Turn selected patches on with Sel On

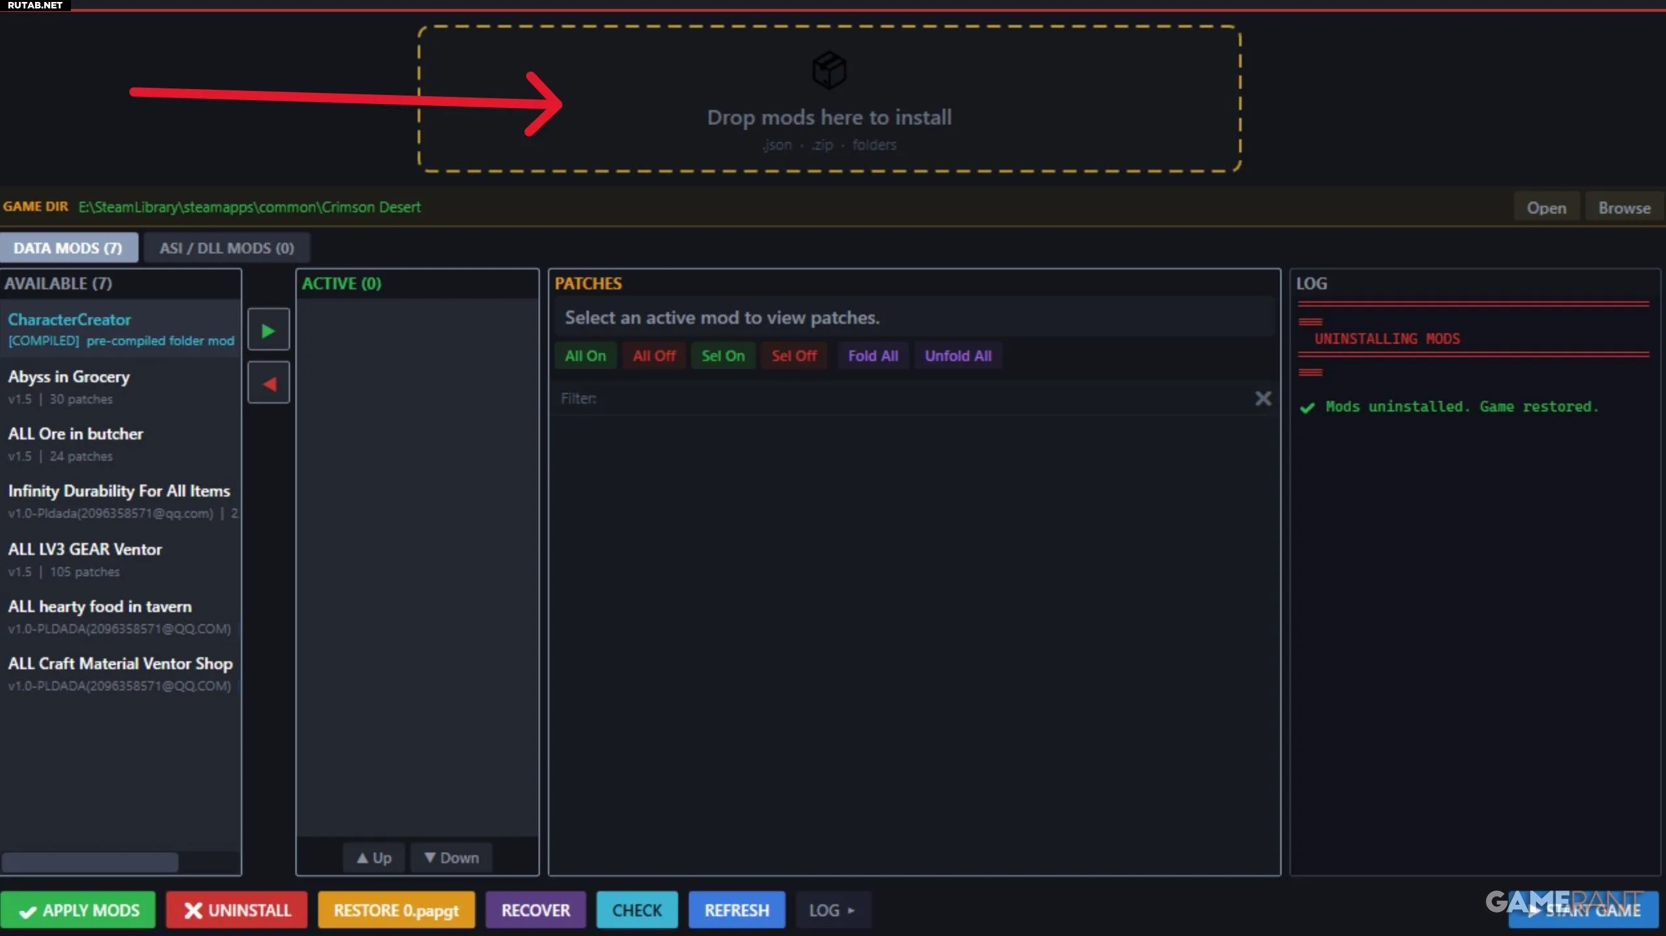click(x=722, y=356)
